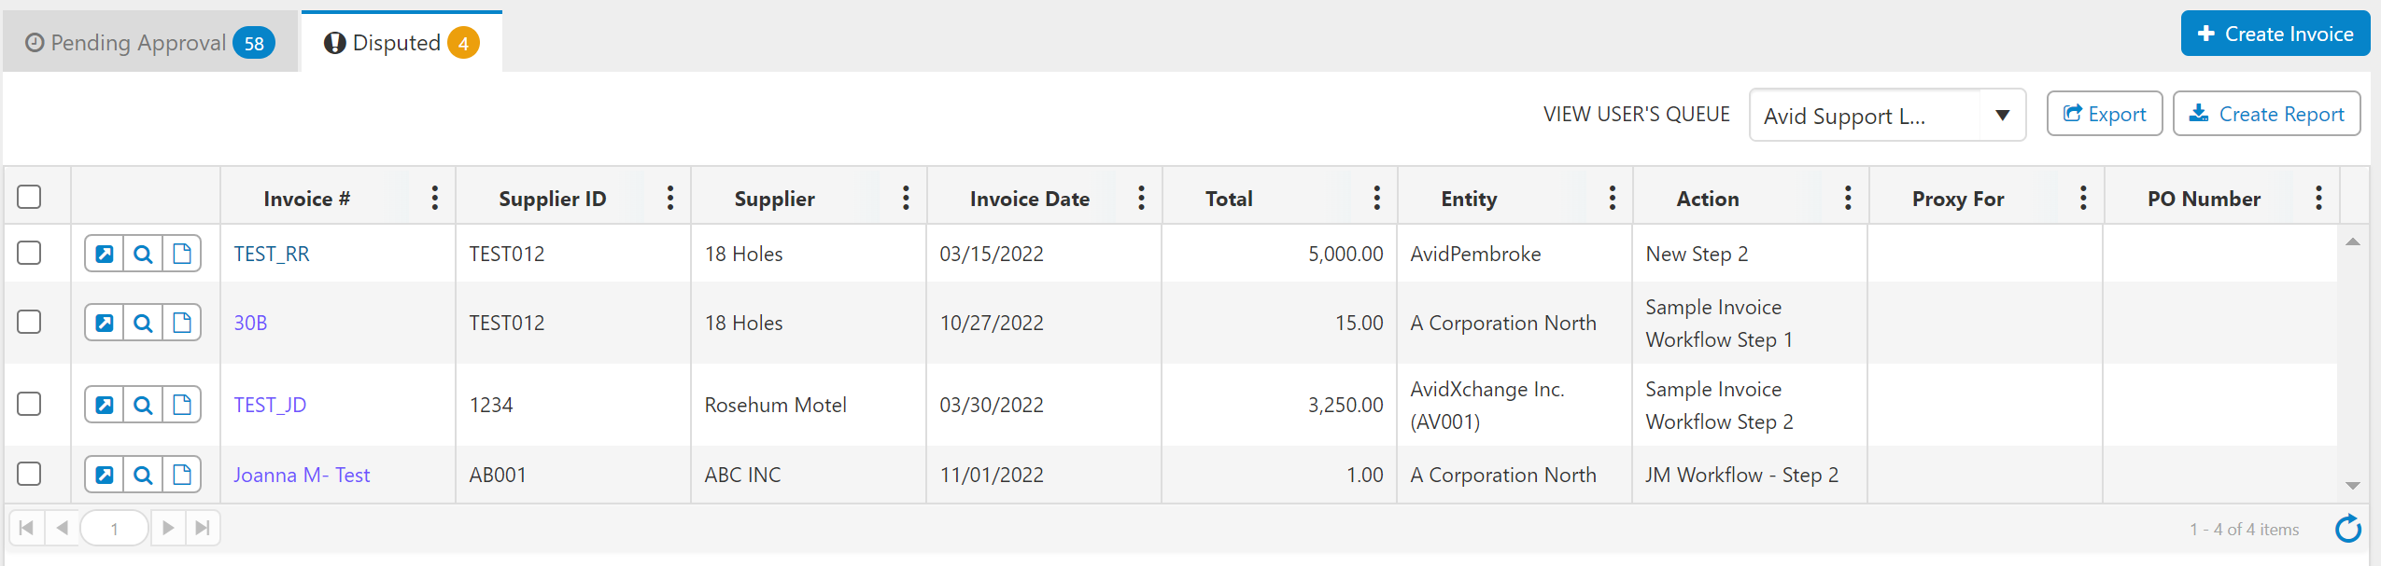
Task: Open the View User's Queue dropdown
Action: point(2002,116)
